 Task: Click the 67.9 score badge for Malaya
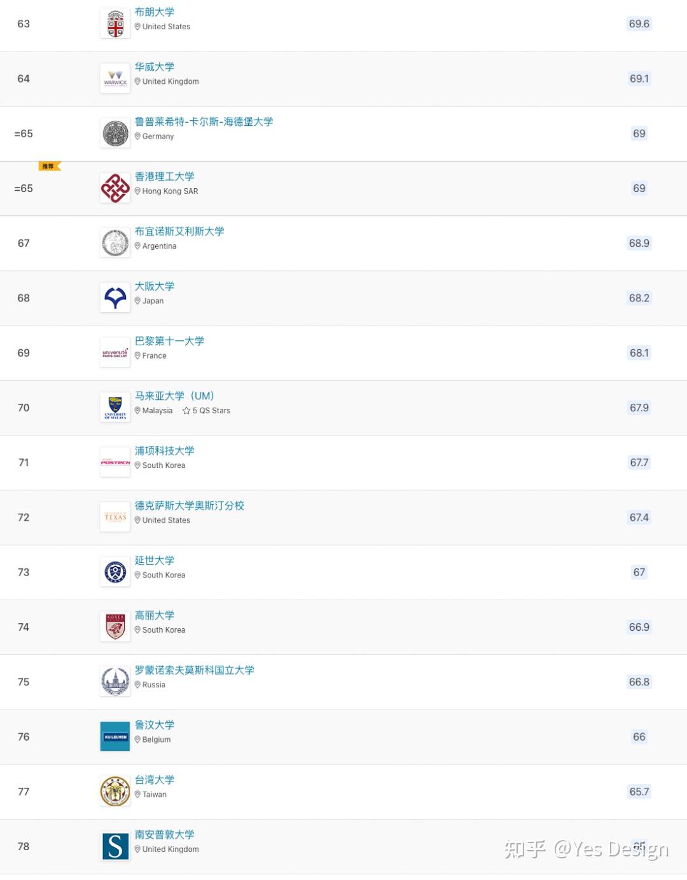pyautogui.click(x=639, y=407)
